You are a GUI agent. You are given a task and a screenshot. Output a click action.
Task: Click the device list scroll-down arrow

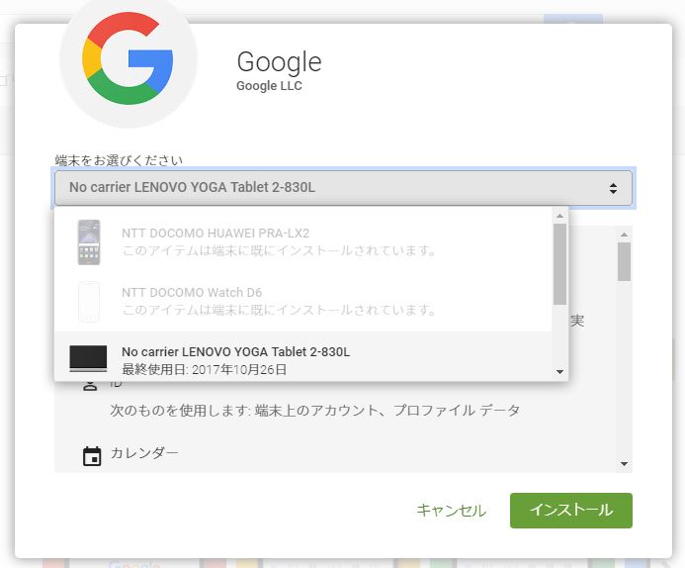pos(559,372)
